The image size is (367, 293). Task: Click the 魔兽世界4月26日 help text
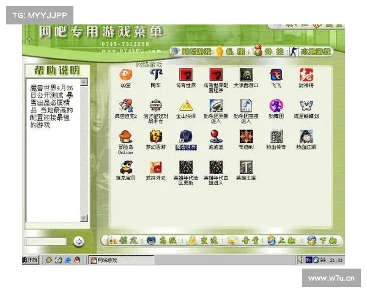point(51,106)
